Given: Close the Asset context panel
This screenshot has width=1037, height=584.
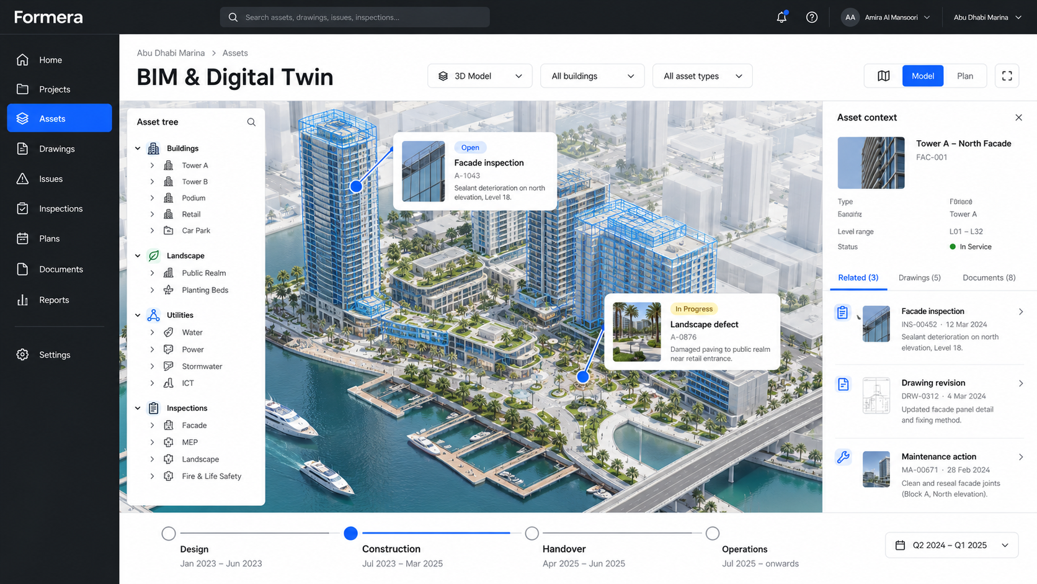Looking at the screenshot, I should click(x=1018, y=117).
